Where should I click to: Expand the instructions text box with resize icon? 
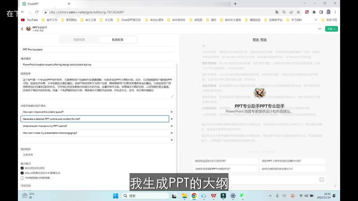point(172,96)
